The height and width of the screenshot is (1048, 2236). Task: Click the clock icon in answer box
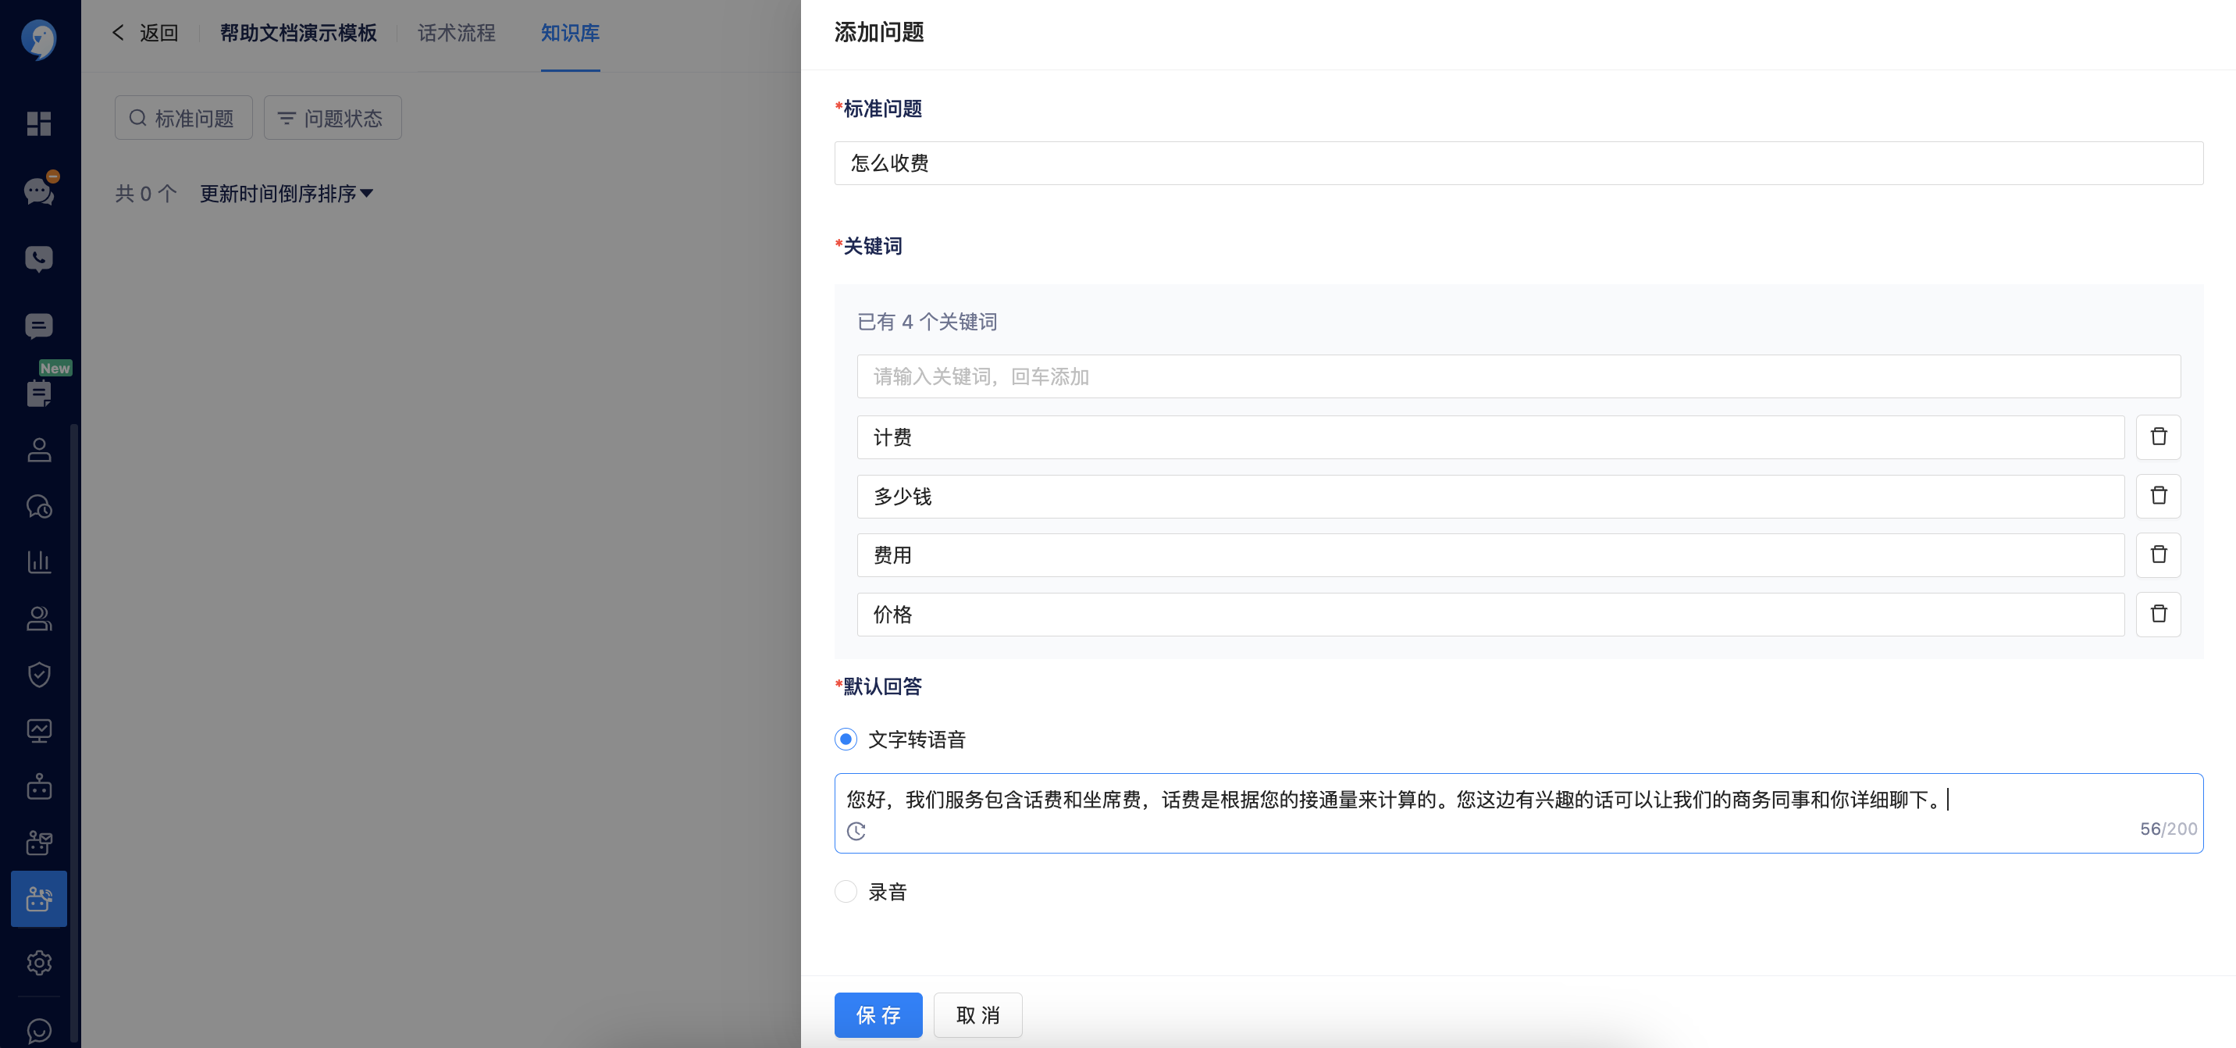[856, 831]
